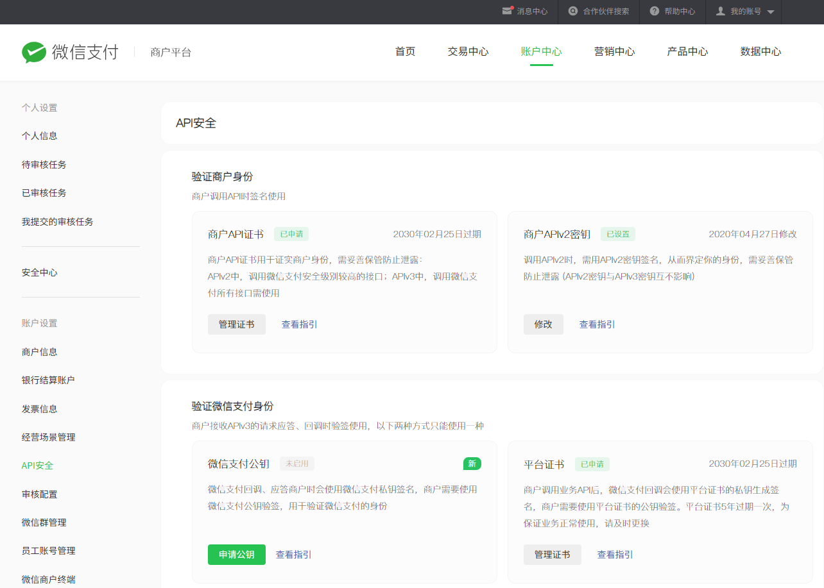The image size is (824, 588).
Task: Select the 账户中心 tab
Action: coord(542,52)
